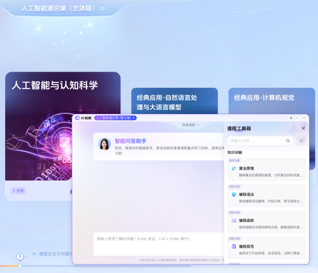Click the 课程工具箱 heading

click(x=239, y=128)
